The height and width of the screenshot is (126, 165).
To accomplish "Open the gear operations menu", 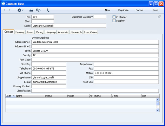I will [20, 10].
